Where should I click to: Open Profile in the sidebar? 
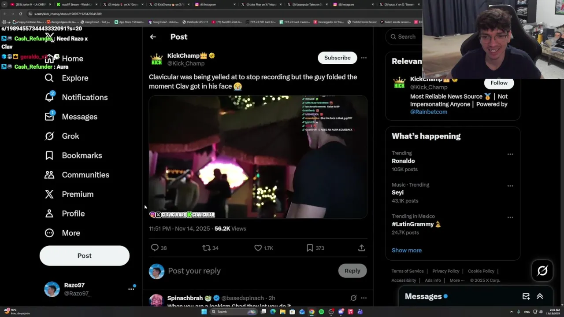tap(65, 214)
